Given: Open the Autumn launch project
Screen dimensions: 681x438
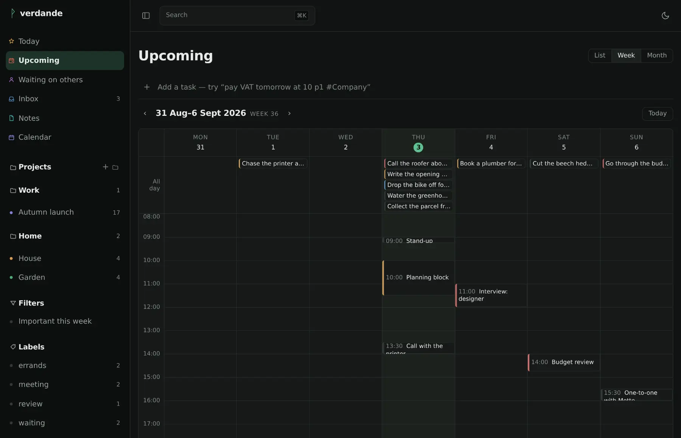Looking at the screenshot, I should coord(65,213).
